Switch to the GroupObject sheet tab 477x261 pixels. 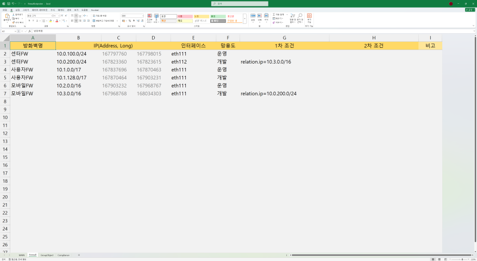point(47,255)
